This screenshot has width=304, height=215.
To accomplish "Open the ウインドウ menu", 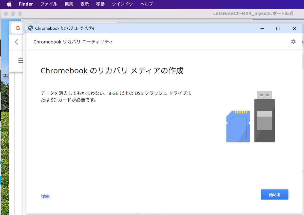I will (123, 4).
